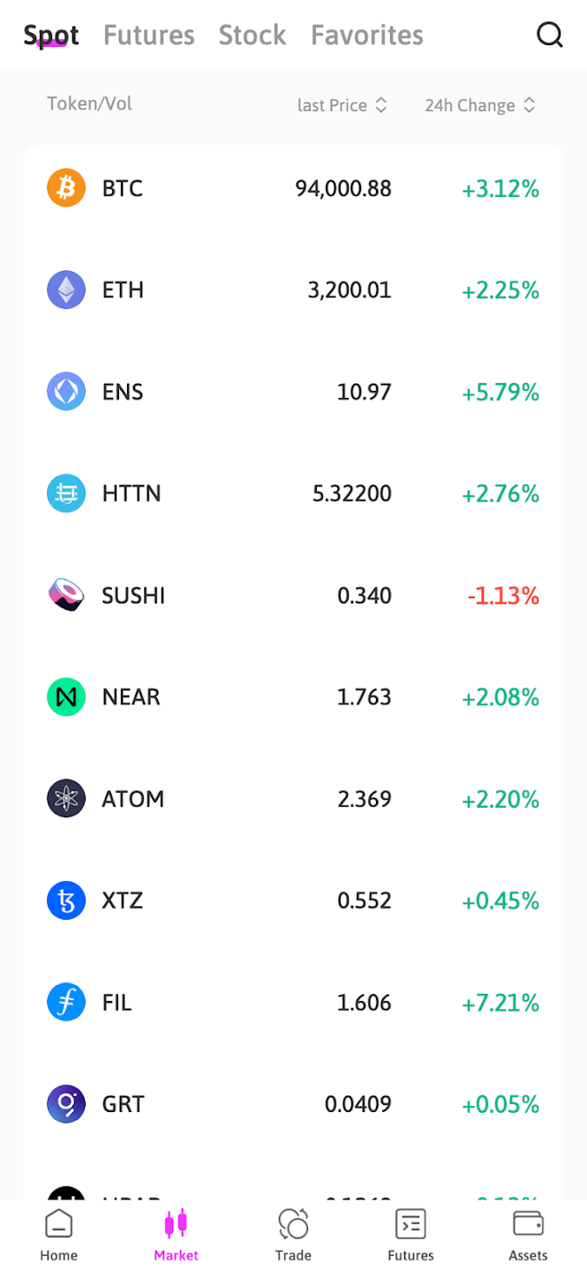Image resolution: width=587 pixels, height=1271 pixels.
Task: Tap the Tezos XTZ icon
Action: tap(66, 900)
